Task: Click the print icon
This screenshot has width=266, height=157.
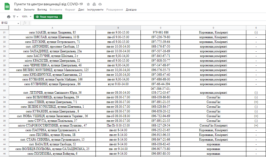Action: 9,17
